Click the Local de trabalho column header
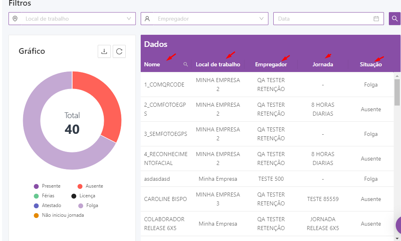401x241 pixels. [x=218, y=64]
